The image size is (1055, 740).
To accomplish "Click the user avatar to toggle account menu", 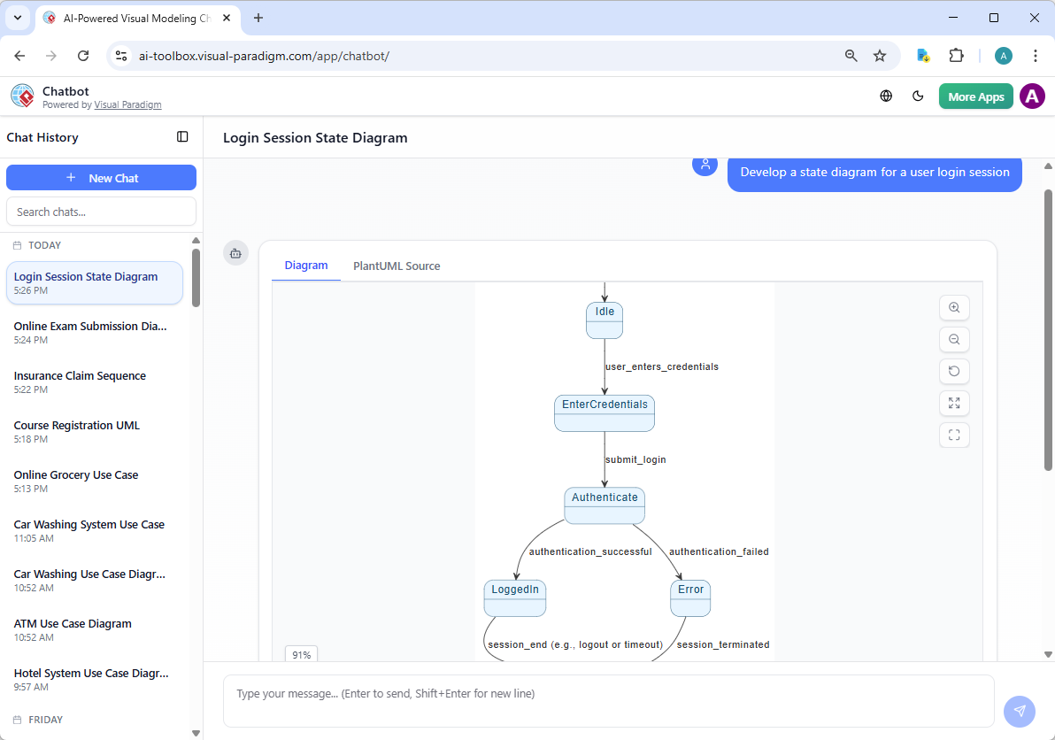I will 1032,96.
